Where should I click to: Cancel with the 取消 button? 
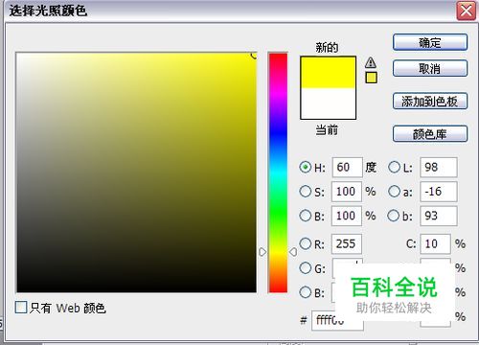[430, 68]
